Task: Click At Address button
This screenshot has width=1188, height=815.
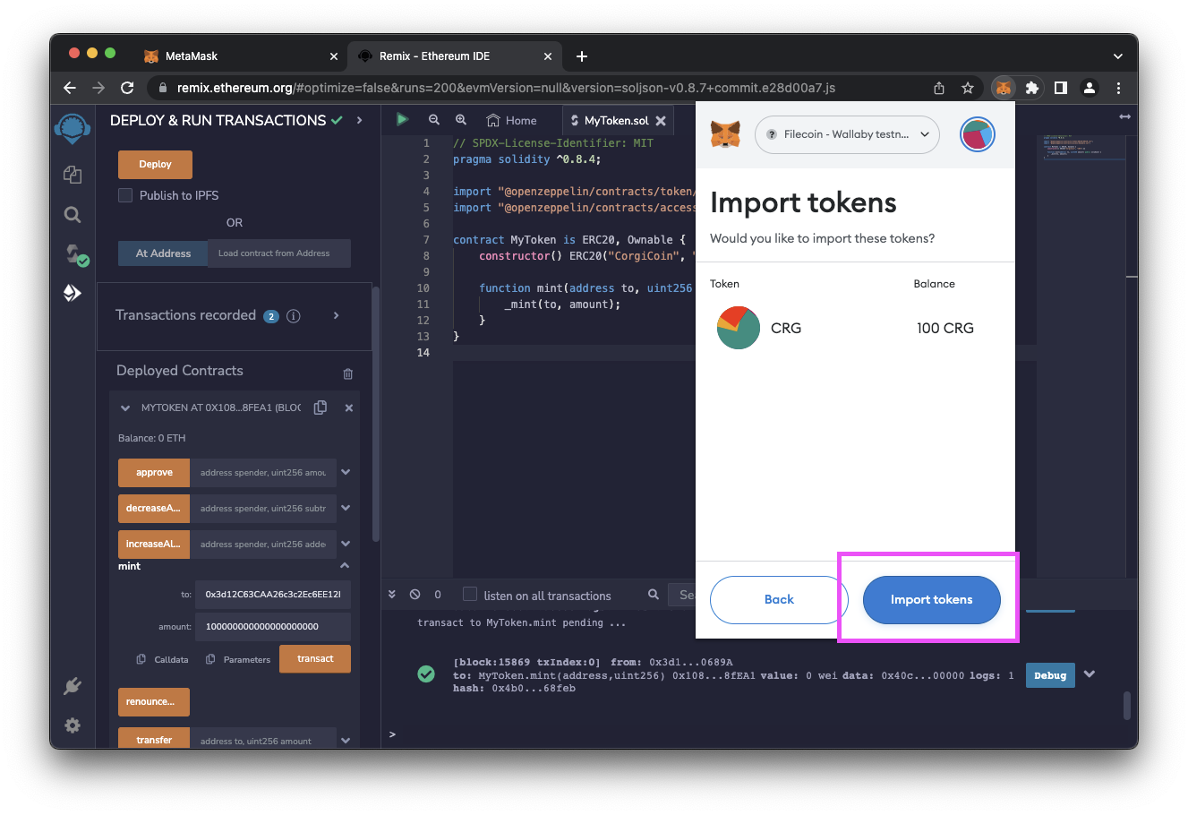Action: [x=163, y=253]
